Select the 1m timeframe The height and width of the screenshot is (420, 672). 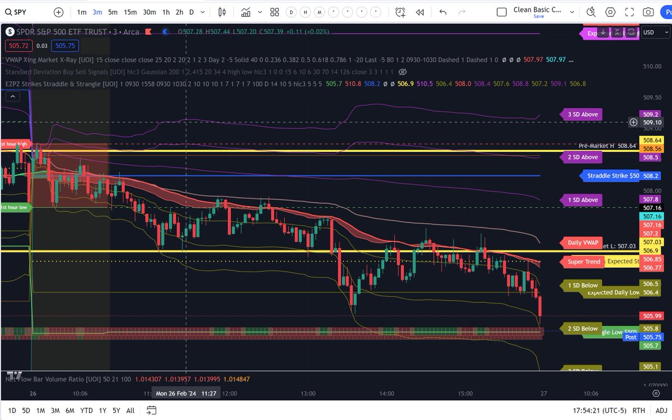[82, 12]
